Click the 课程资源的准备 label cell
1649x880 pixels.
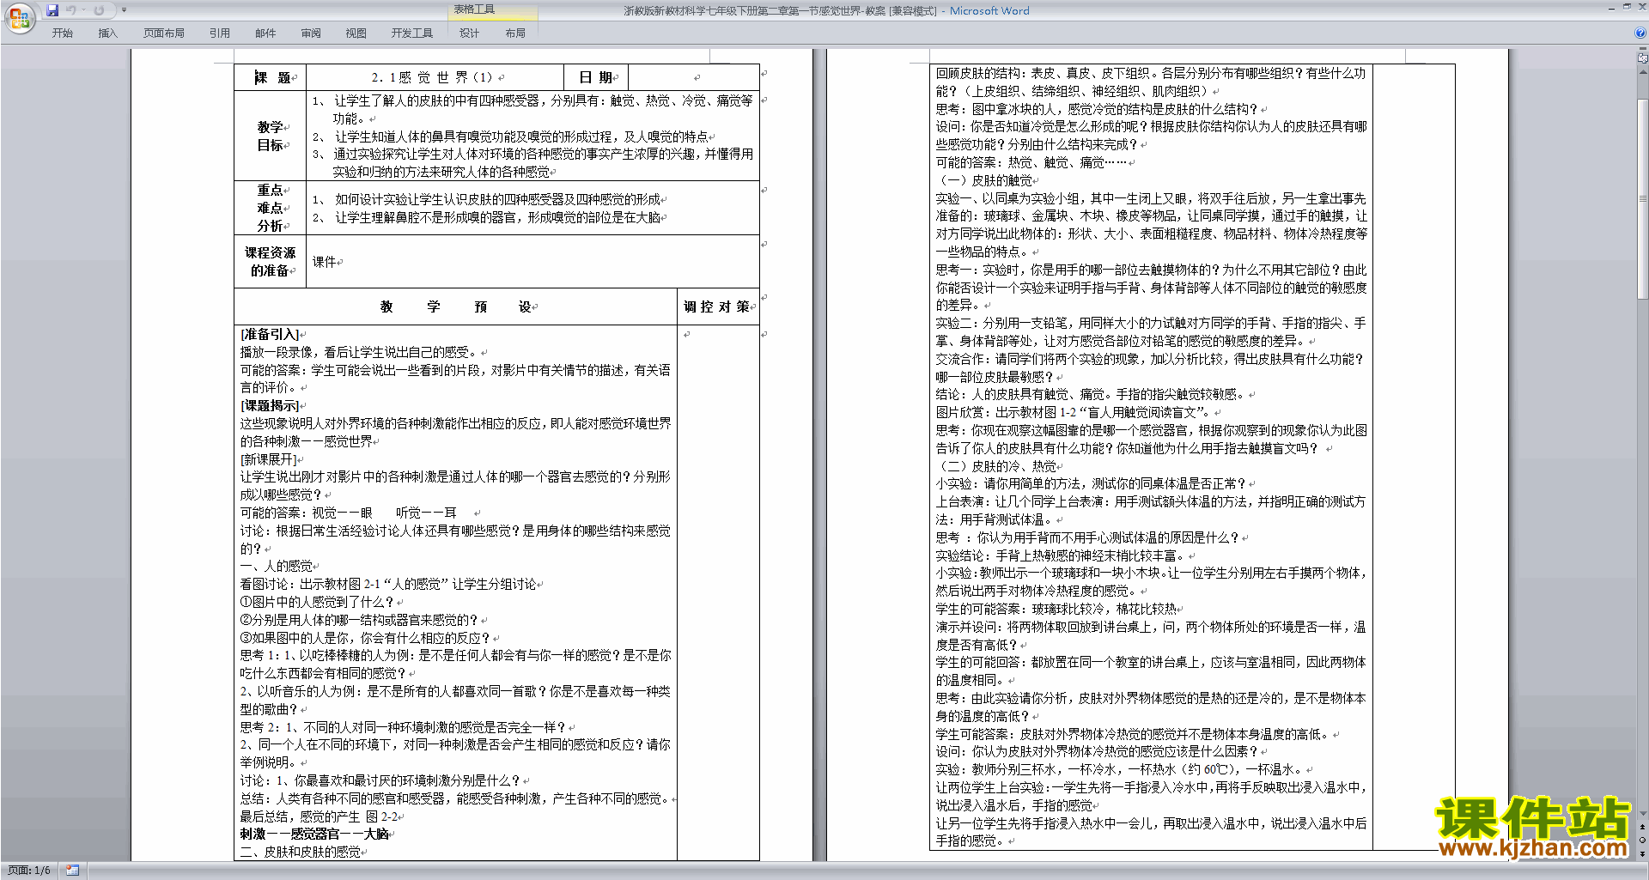271,262
